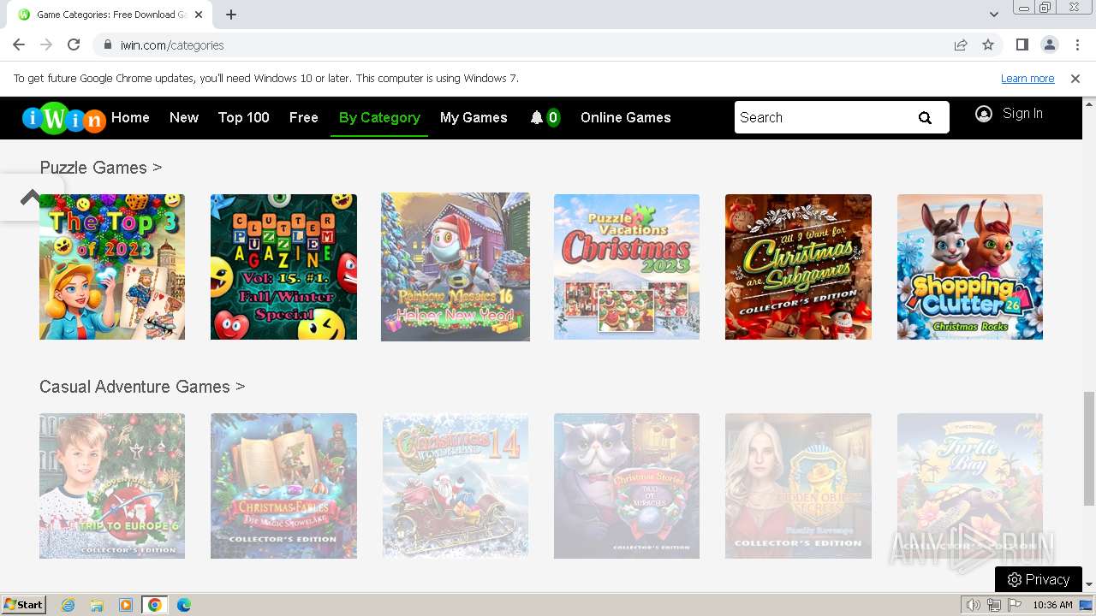Select the Free games menu item
The width and height of the screenshot is (1096, 616).
pos(304,117)
